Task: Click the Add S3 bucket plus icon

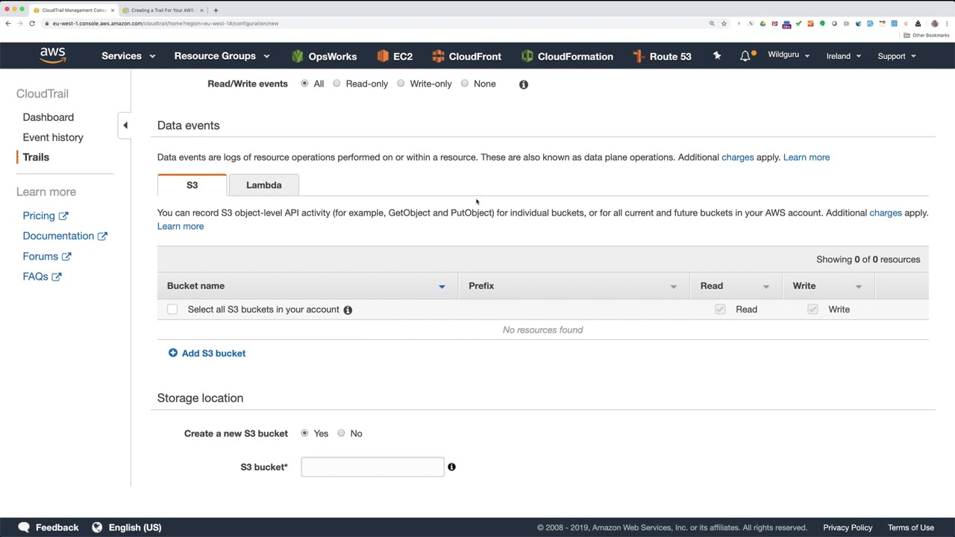Action: (173, 353)
